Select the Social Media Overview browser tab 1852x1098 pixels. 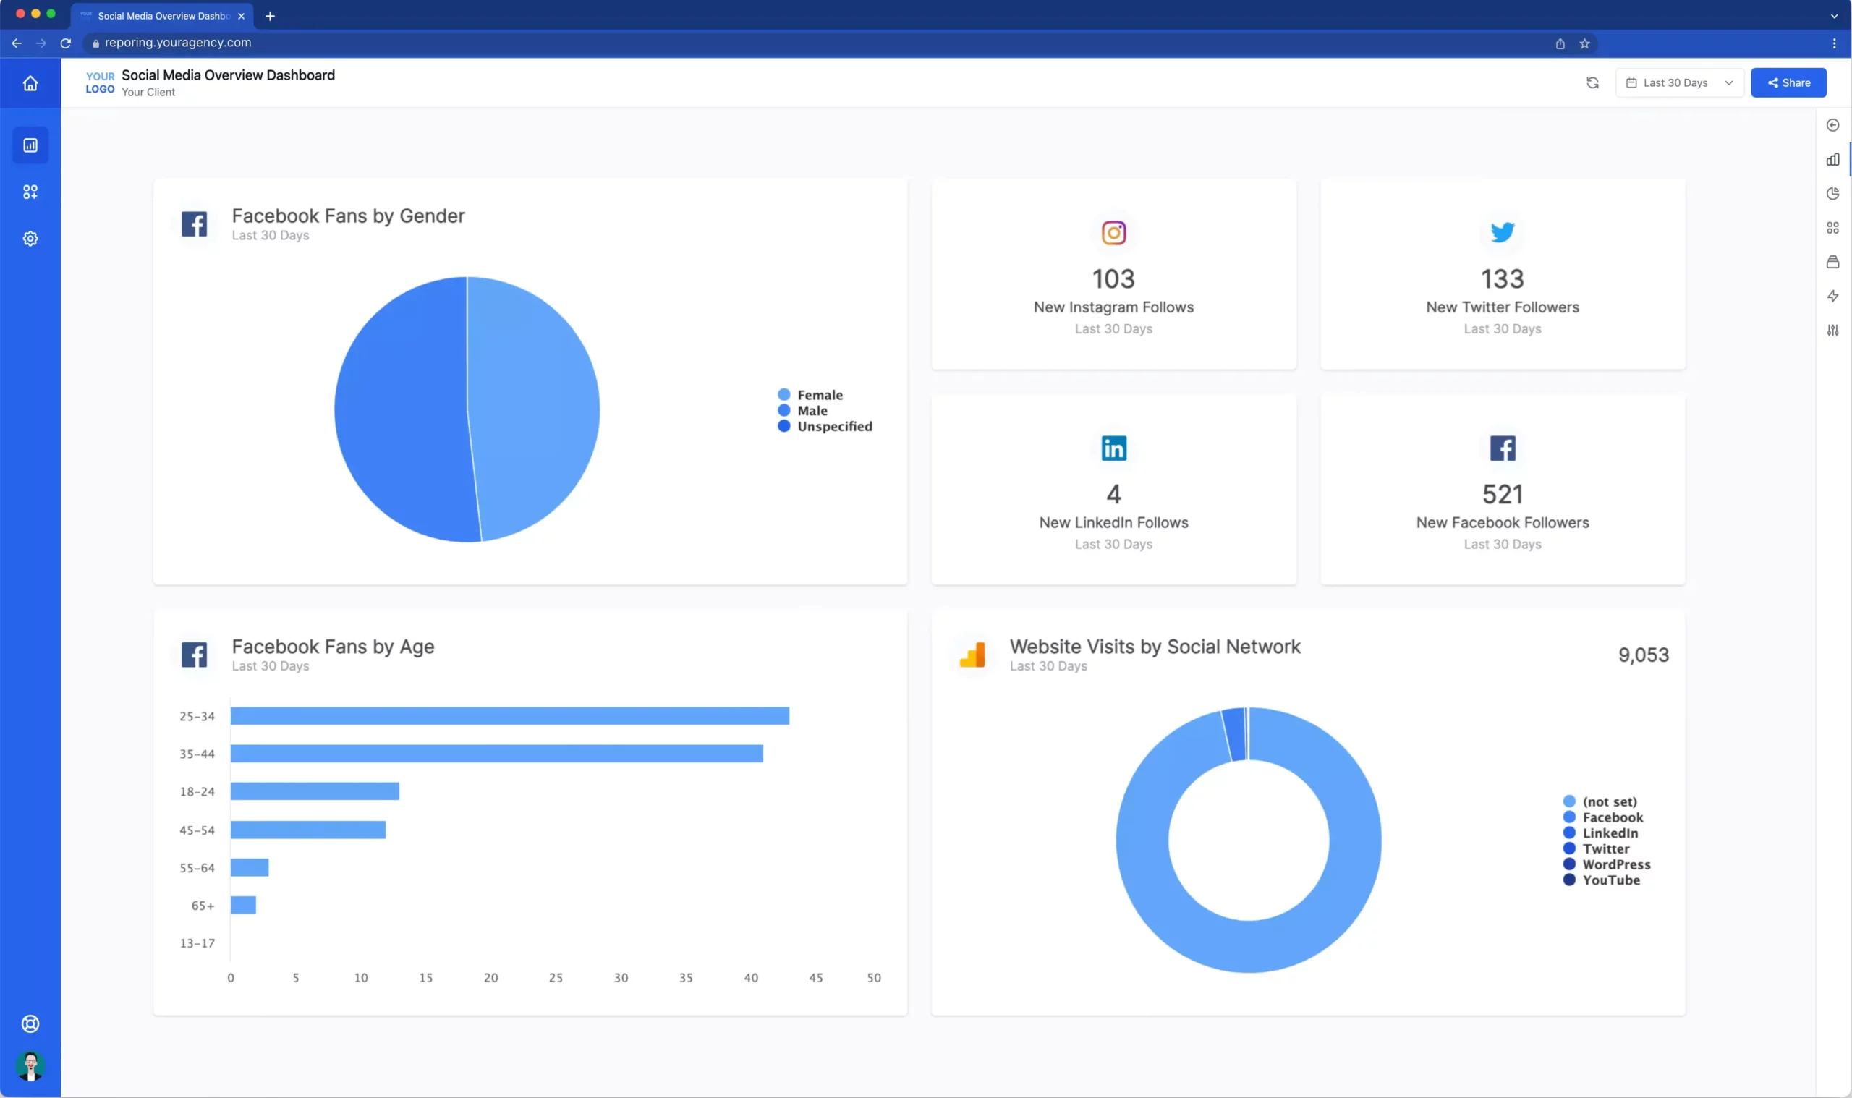click(x=162, y=15)
